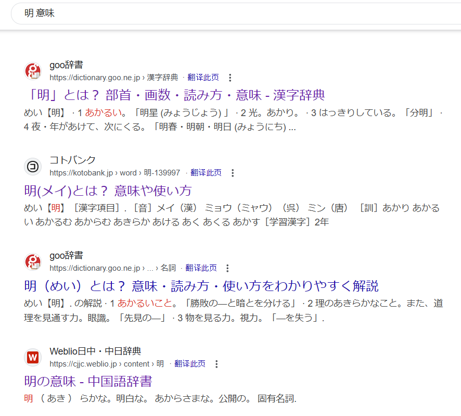This screenshot has width=461, height=416.
Task: Click the goo辞書 site name above the 漢字辞典 URL
Action: pos(67,65)
